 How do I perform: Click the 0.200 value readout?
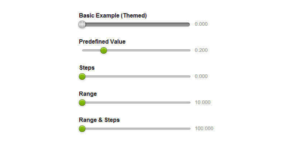[x=201, y=50]
